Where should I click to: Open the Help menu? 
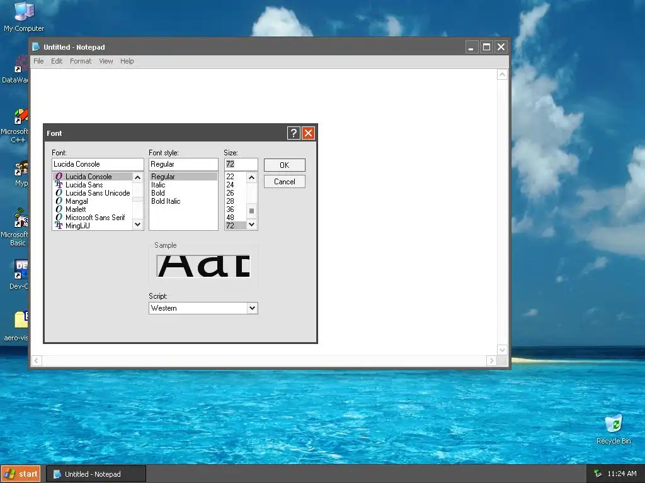(127, 61)
